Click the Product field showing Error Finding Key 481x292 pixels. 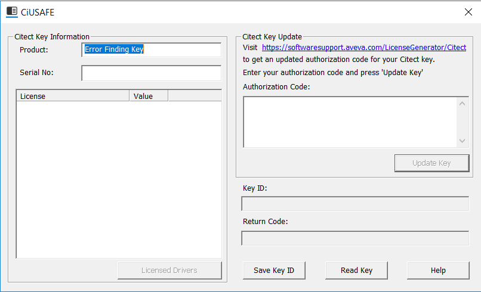152,49
